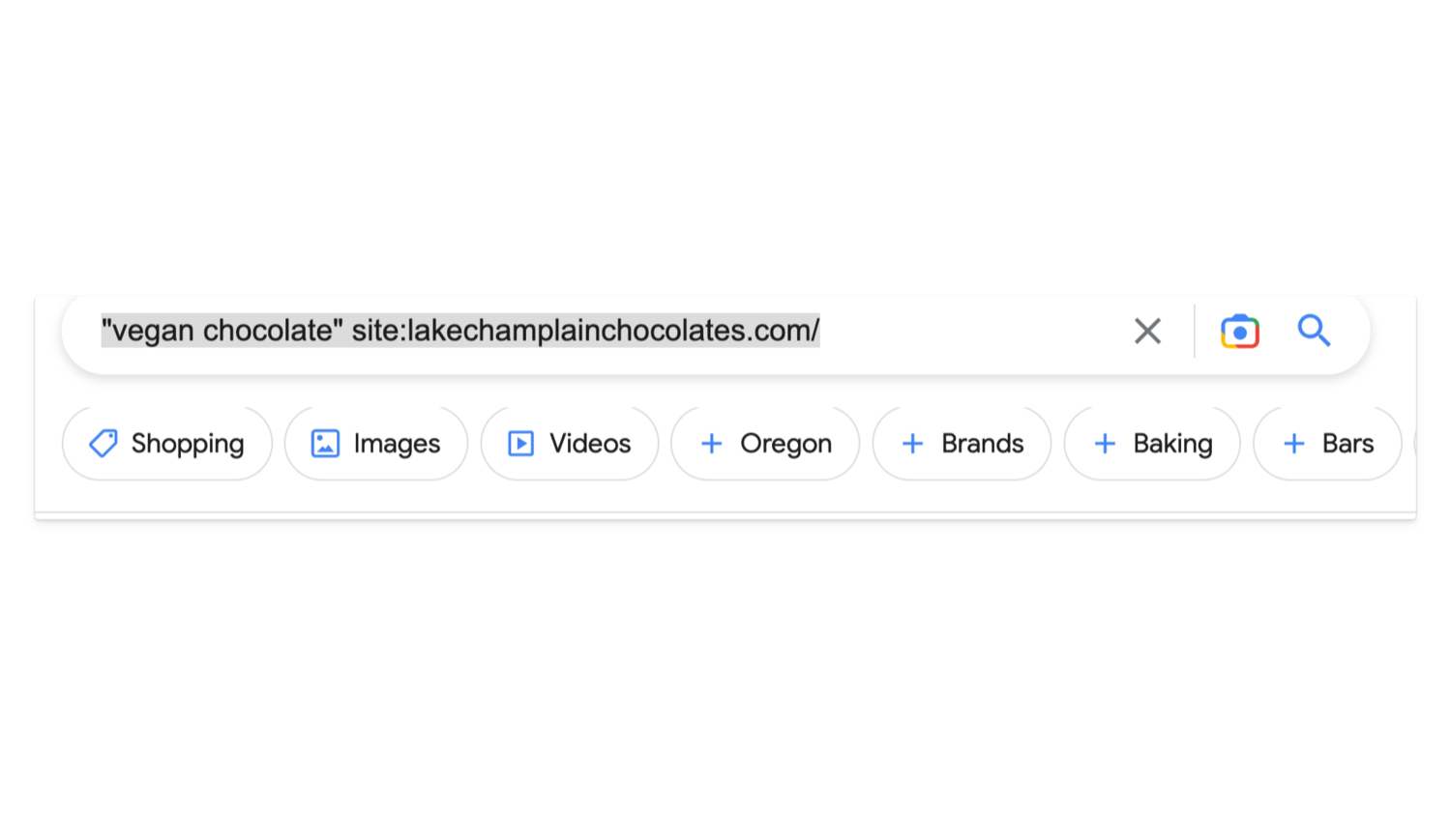1451x815 pixels.
Task: Click "site:lakechamplainchocolates.com/" text in search field
Action: (x=585, y=331)
